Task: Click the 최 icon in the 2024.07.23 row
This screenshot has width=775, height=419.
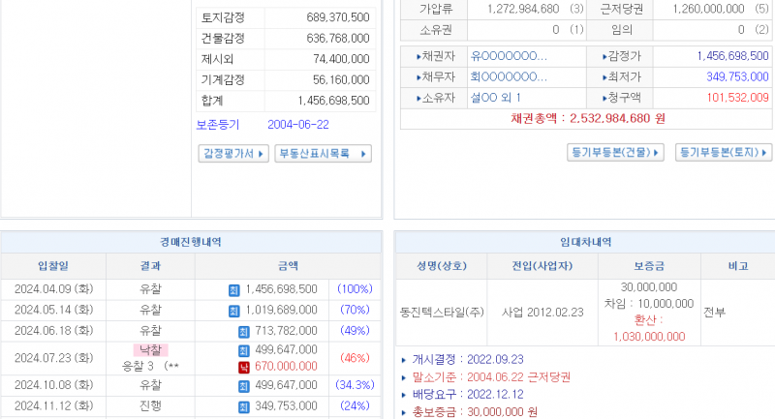Action: [x=244, y=349]
